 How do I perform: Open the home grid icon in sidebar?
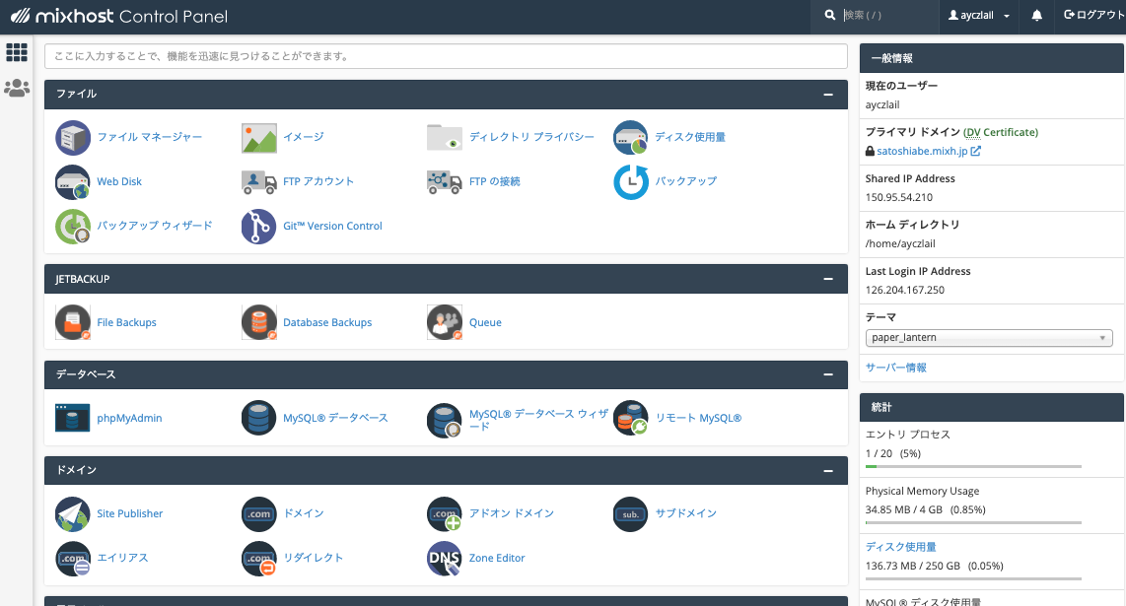17,51
